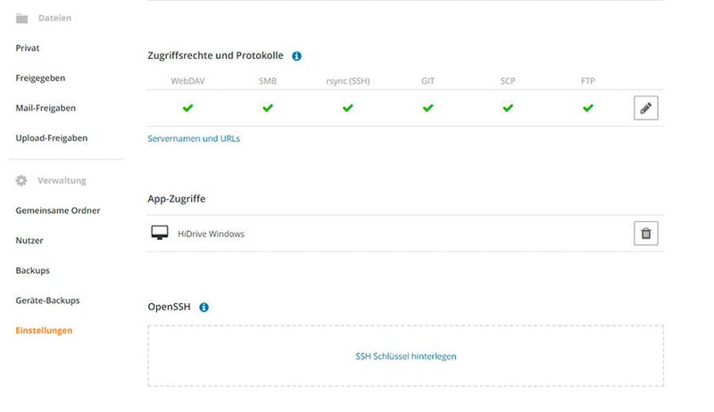Click the rsync (SSH) checkmark
714x412 pixels.
(348, 108)
